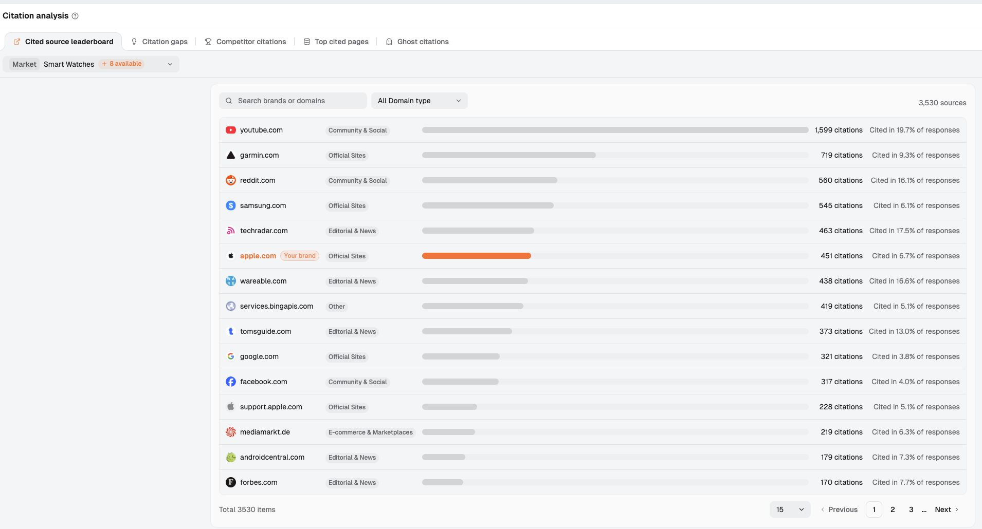Click the search magnifier icon
The image size is (982, 529).
229,101
